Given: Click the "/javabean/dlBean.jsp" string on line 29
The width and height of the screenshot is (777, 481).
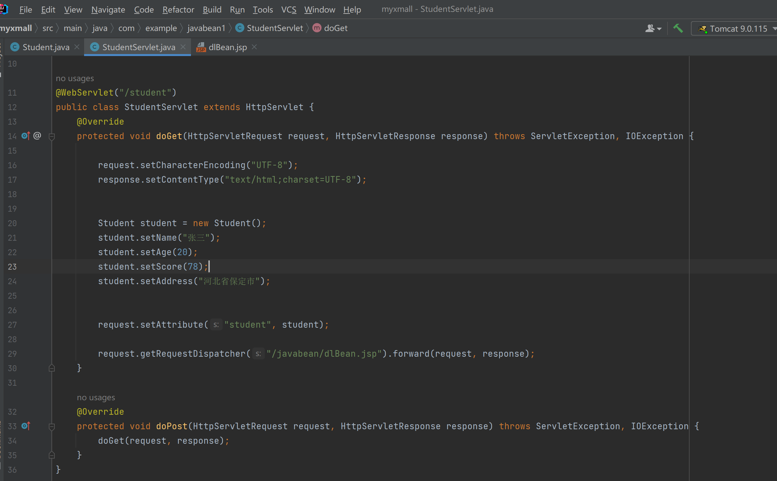Looking at the screenshot, I should pos(324,353).
